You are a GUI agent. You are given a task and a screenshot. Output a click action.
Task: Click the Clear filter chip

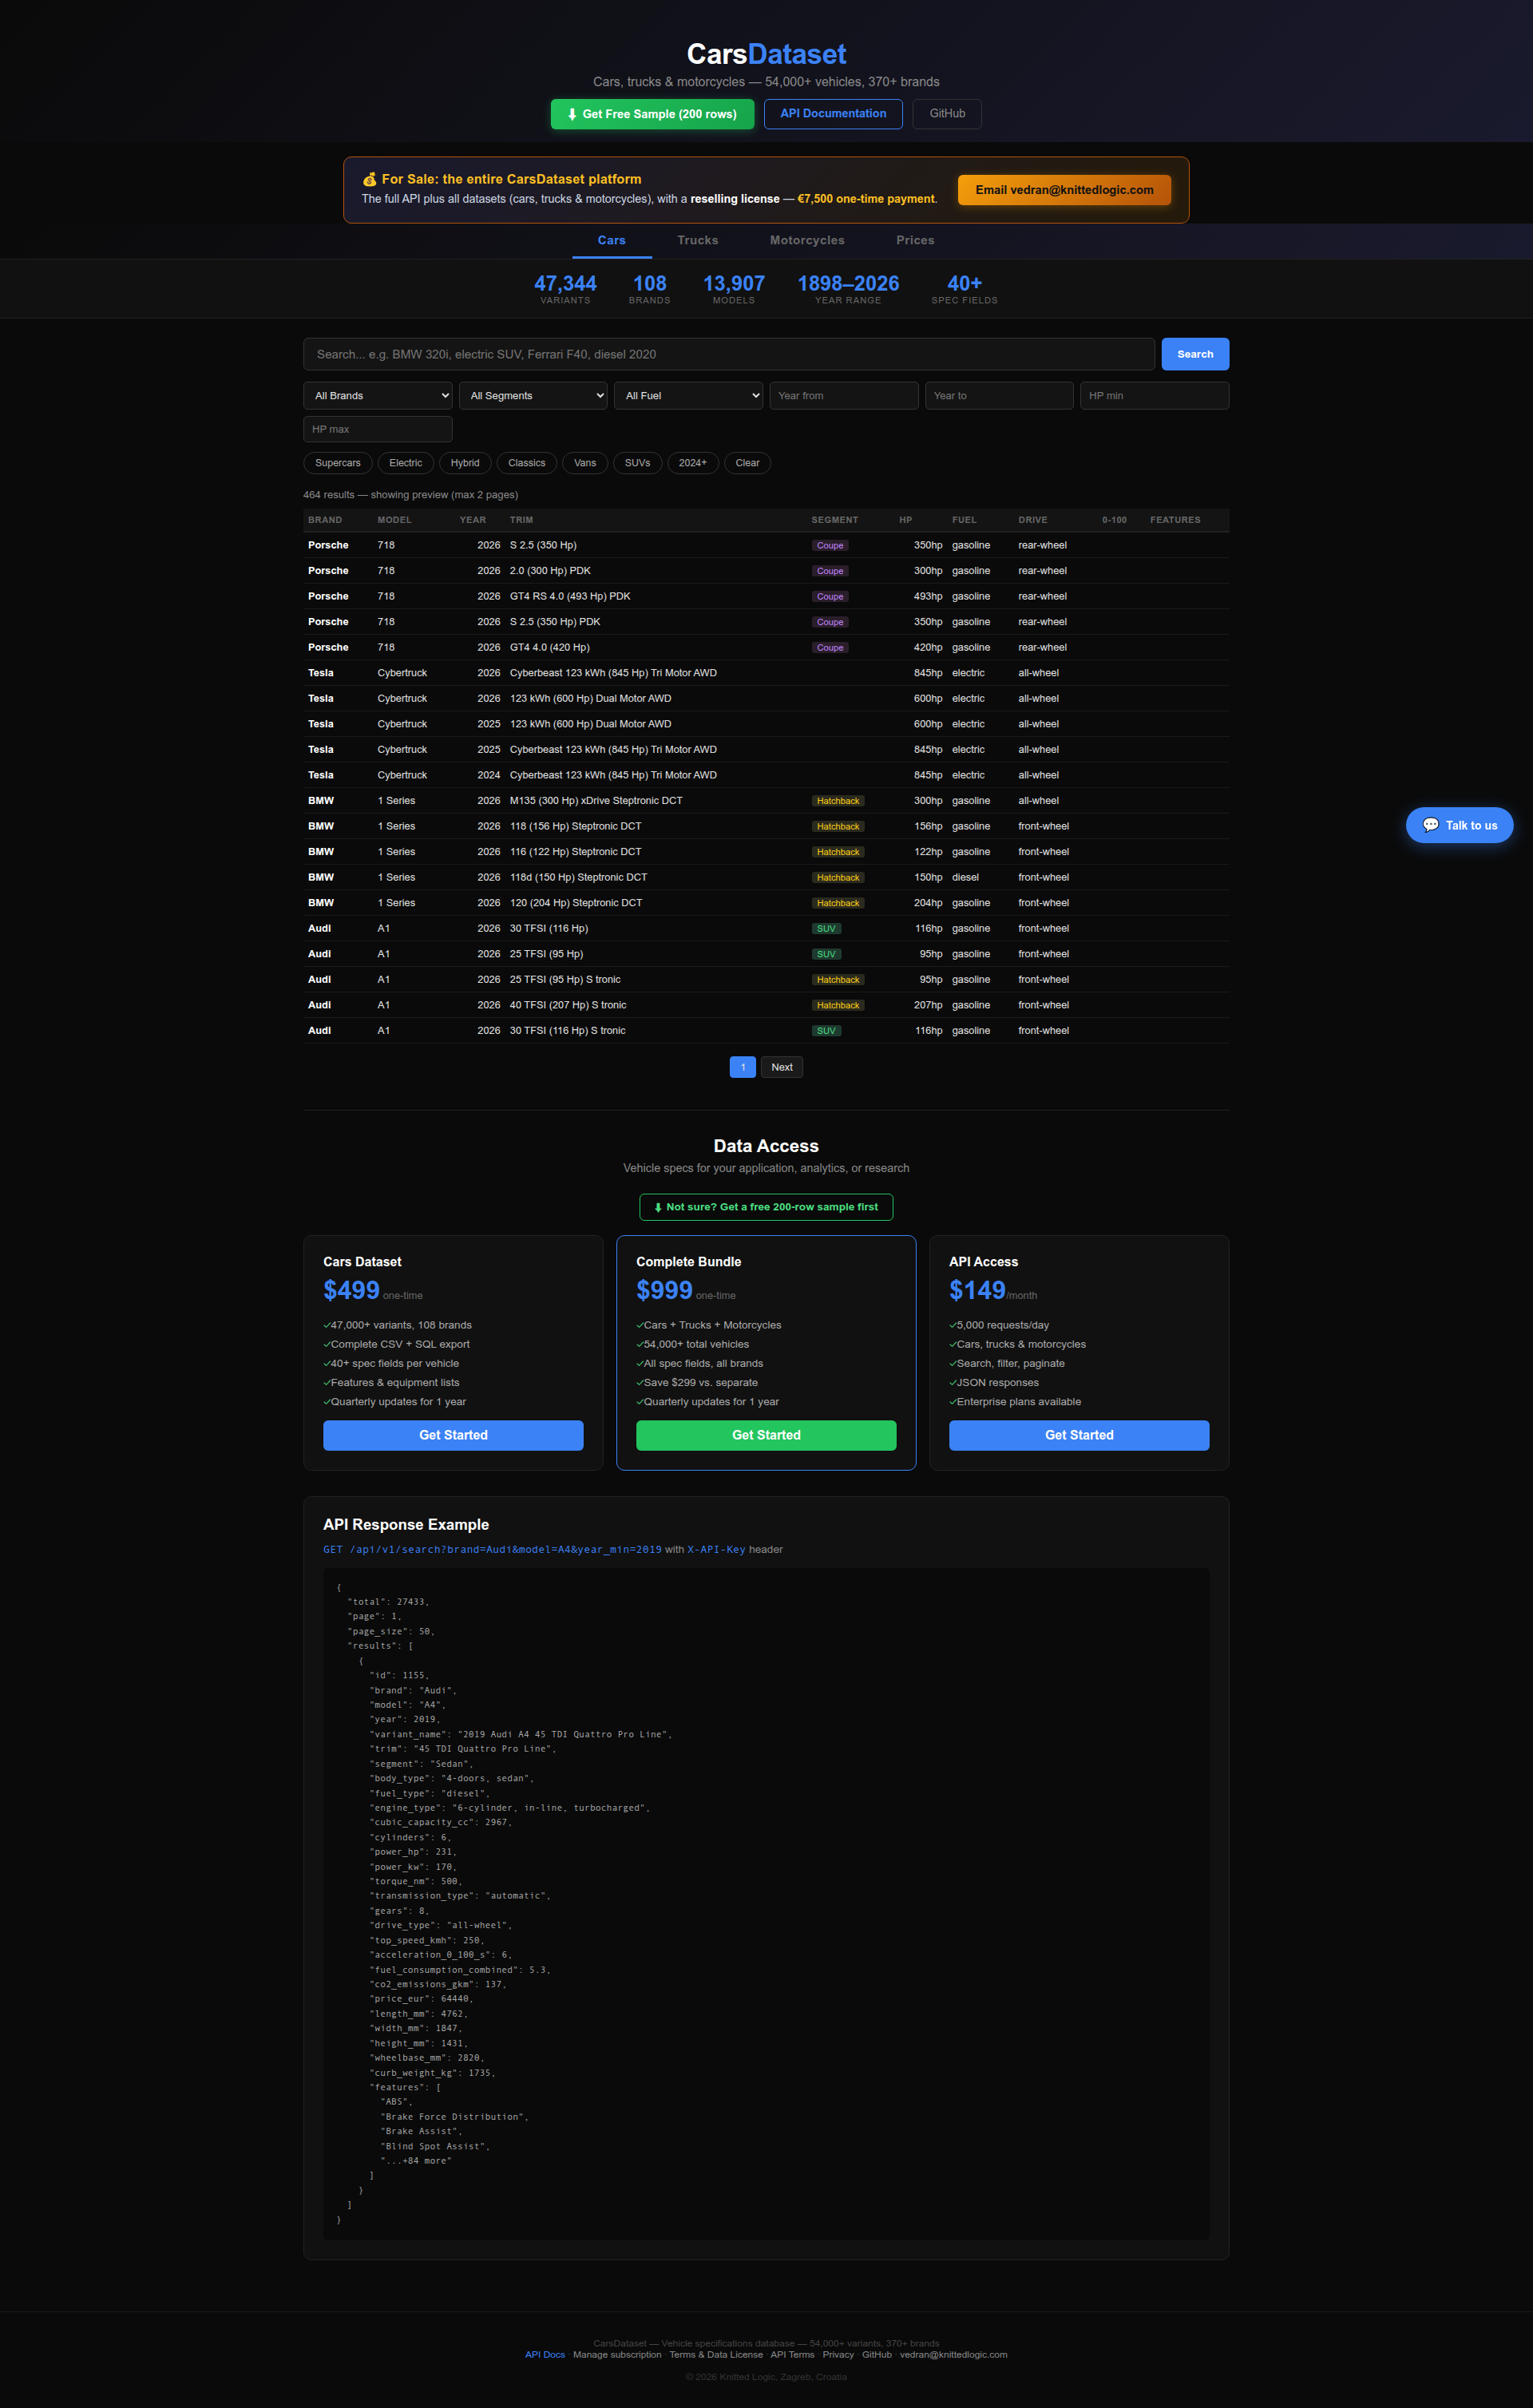click(x=747, y=463)
